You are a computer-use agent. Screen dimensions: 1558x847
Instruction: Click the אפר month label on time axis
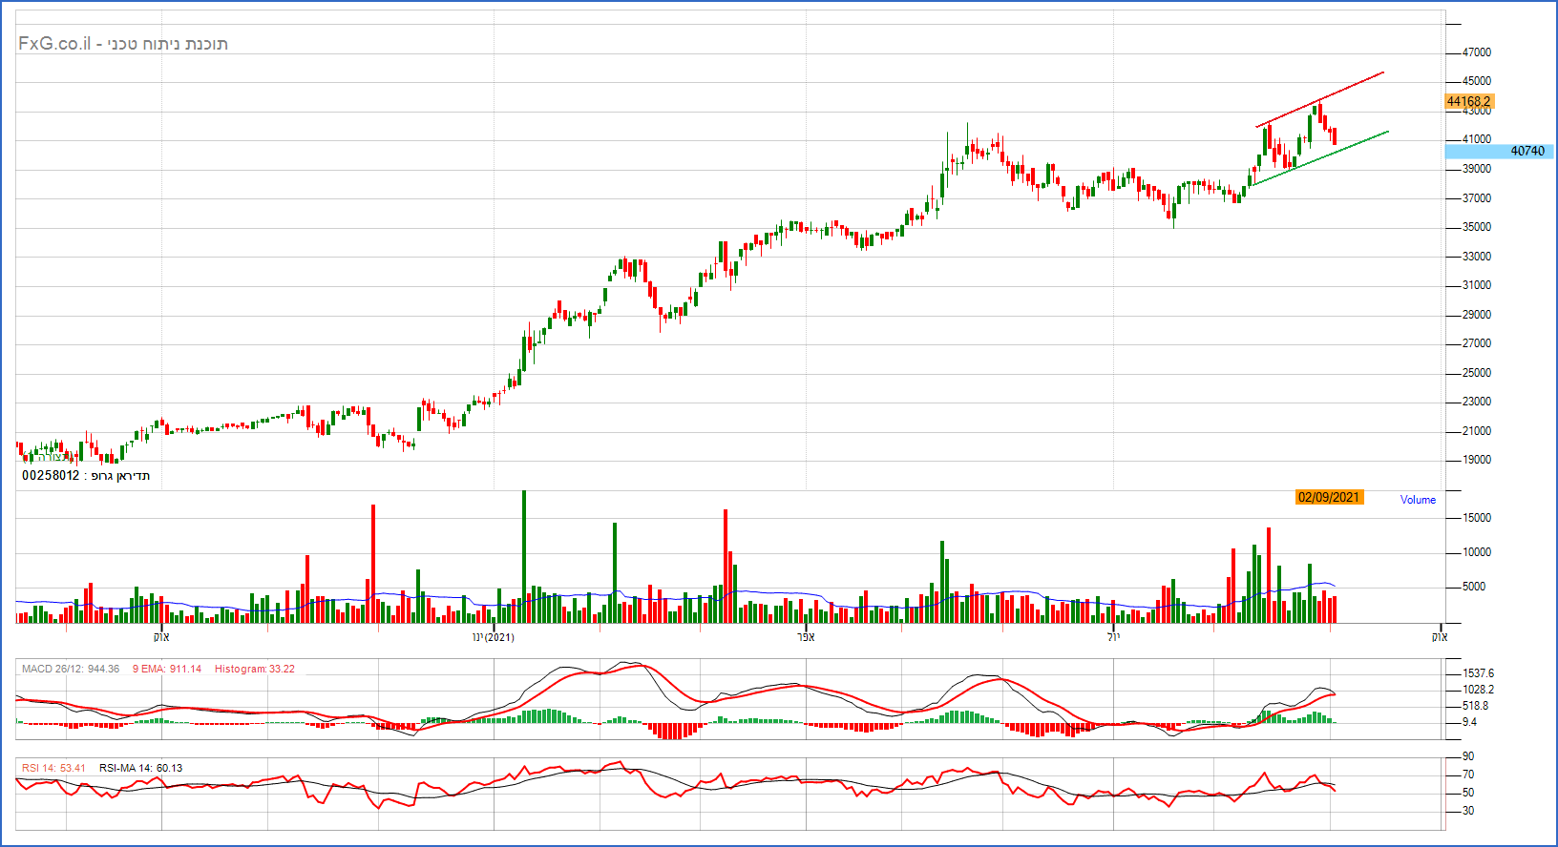[806, 637]
